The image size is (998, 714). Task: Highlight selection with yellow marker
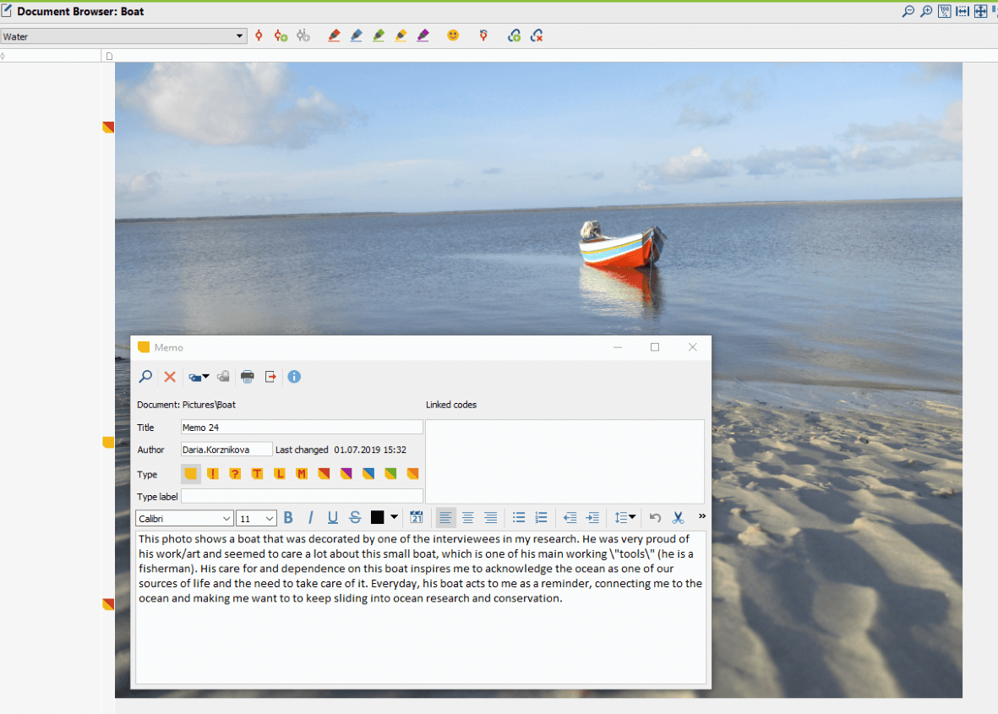click(401, 35)
